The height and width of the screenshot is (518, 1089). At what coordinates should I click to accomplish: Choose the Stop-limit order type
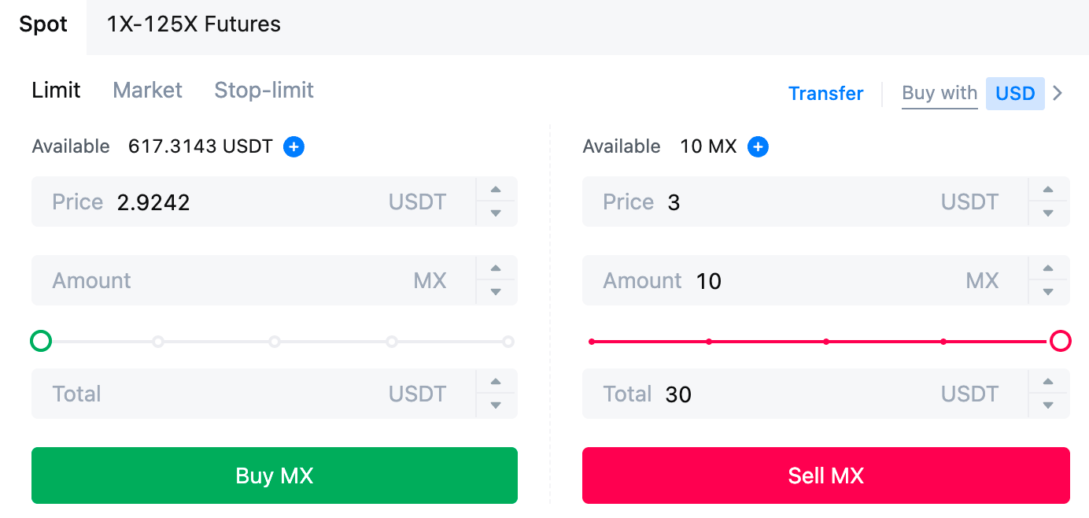264,90
